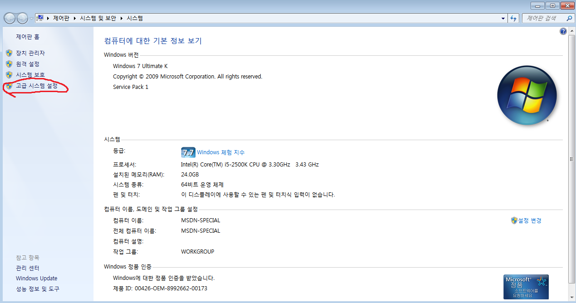576x303 pixels.
Task: Click product ID 00426-OEM-8992662-00173
Action: coord(171,288)
